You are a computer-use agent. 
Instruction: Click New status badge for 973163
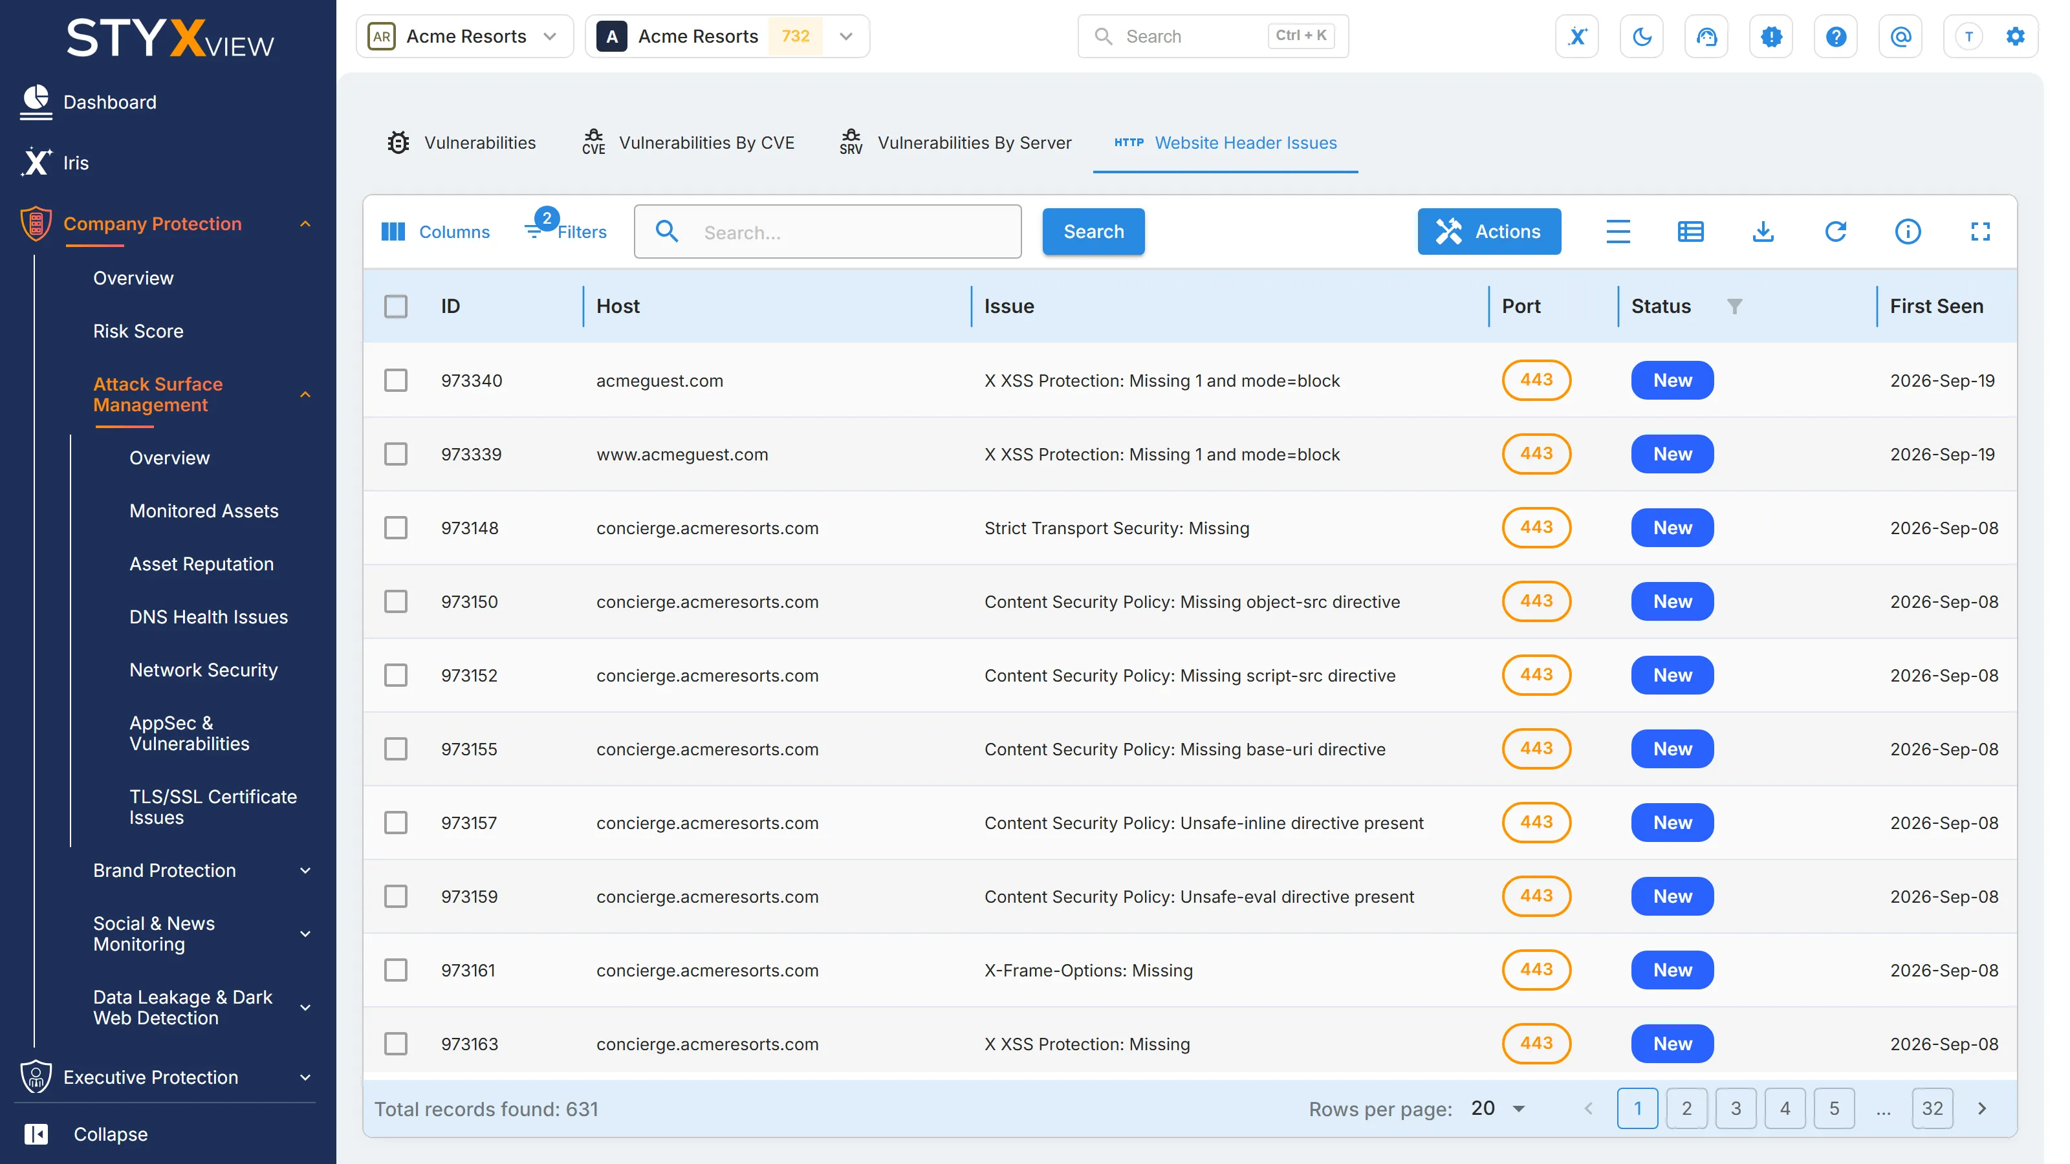tap(1672, 1044)
